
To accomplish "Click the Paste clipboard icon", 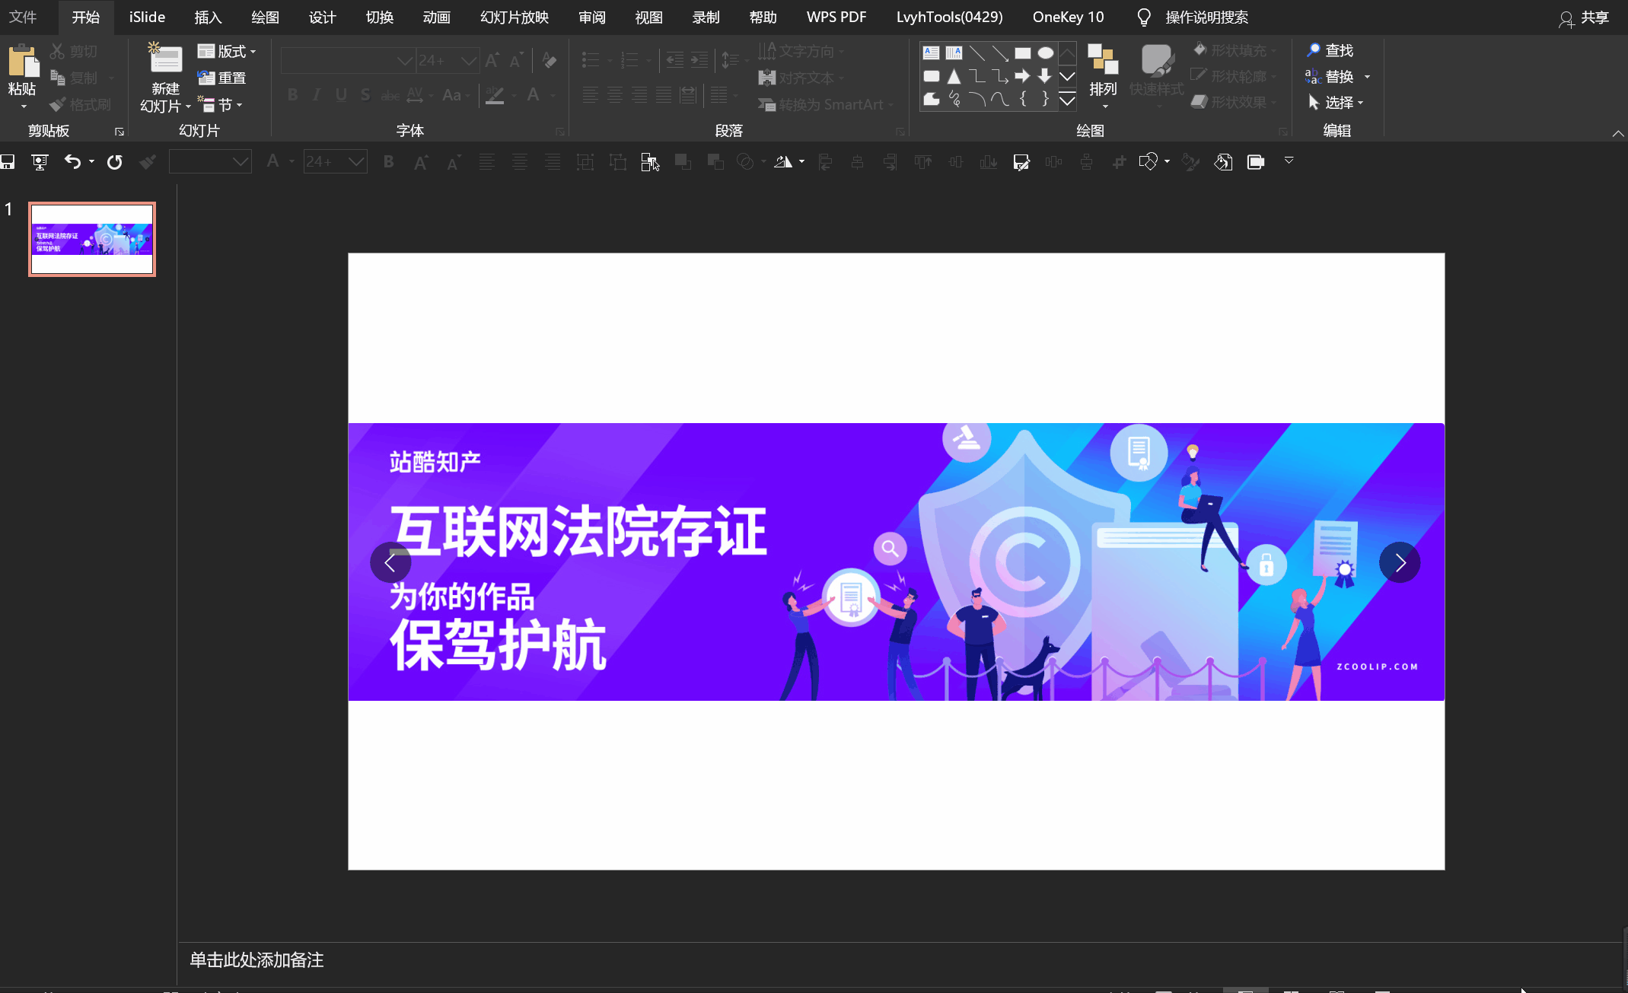I will coord(23,61).
